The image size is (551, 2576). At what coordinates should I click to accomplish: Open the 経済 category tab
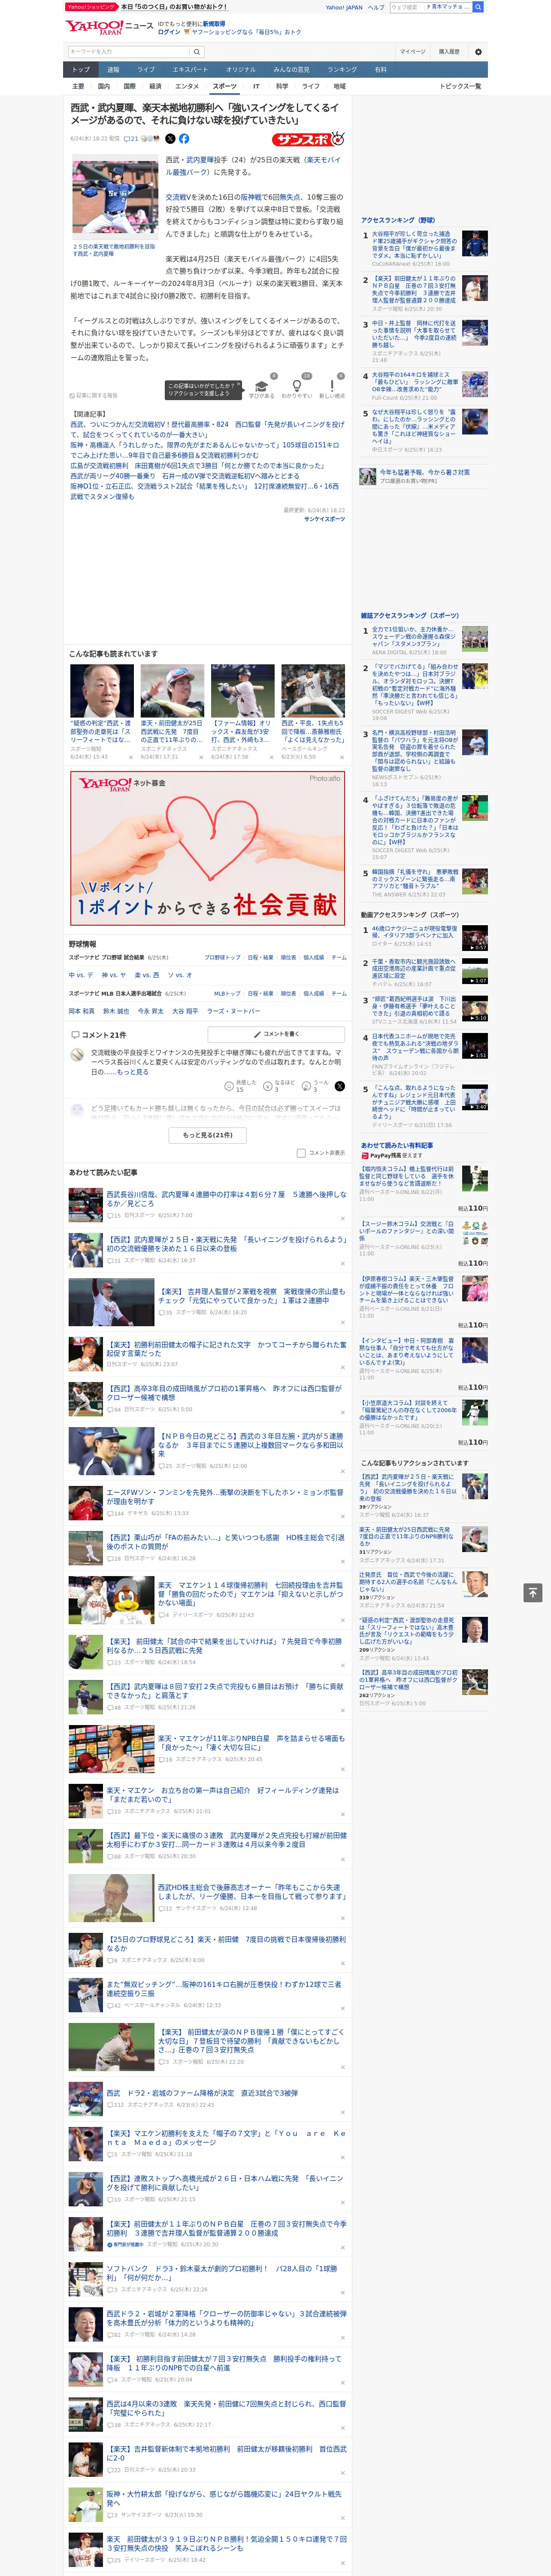(x=155, y=86)
